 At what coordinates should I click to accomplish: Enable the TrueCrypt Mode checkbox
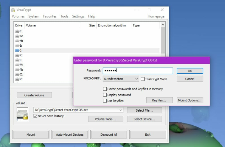143,79
